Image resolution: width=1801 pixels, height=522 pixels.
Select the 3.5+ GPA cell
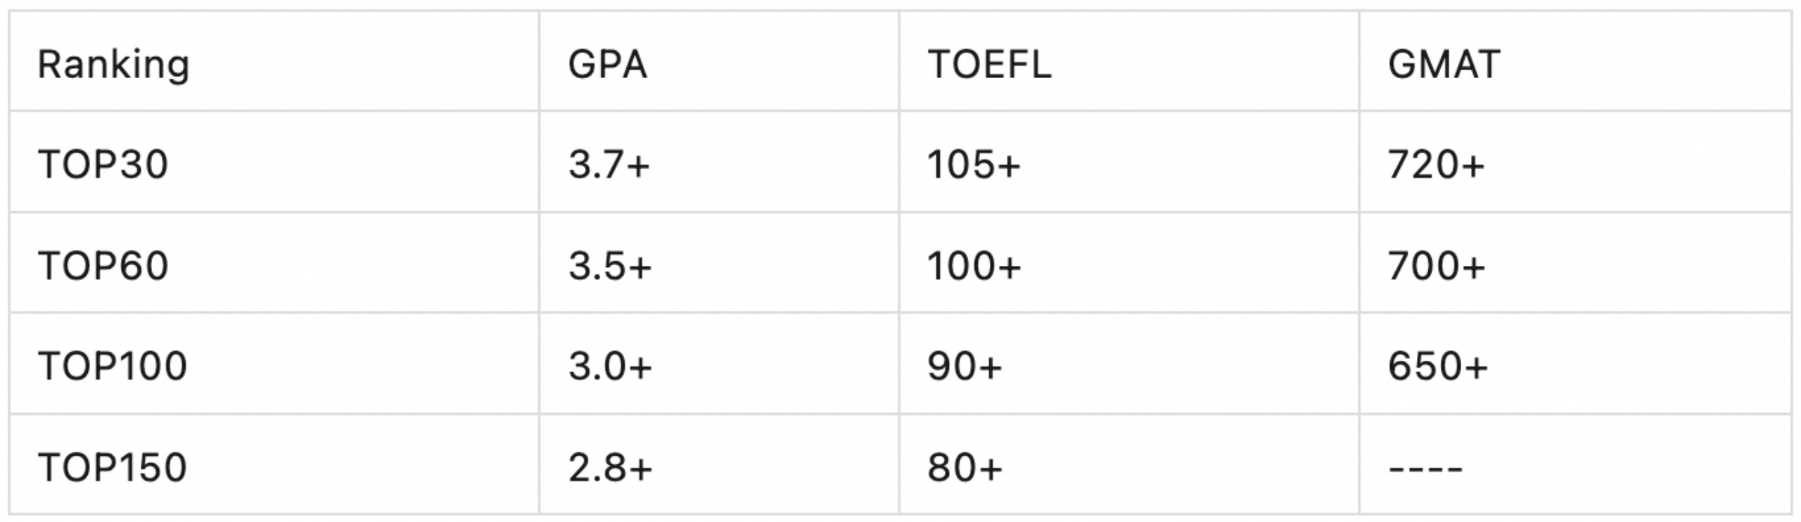[x=719, y=262]
